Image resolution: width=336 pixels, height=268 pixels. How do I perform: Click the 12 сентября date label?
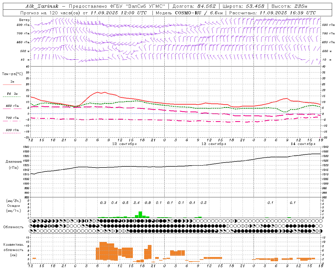pyautogui.click(x=124, y=144)
